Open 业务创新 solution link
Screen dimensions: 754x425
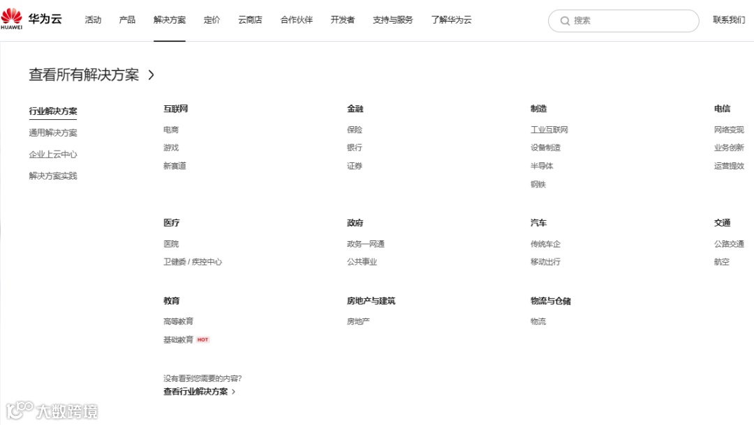tap(729, 147)
